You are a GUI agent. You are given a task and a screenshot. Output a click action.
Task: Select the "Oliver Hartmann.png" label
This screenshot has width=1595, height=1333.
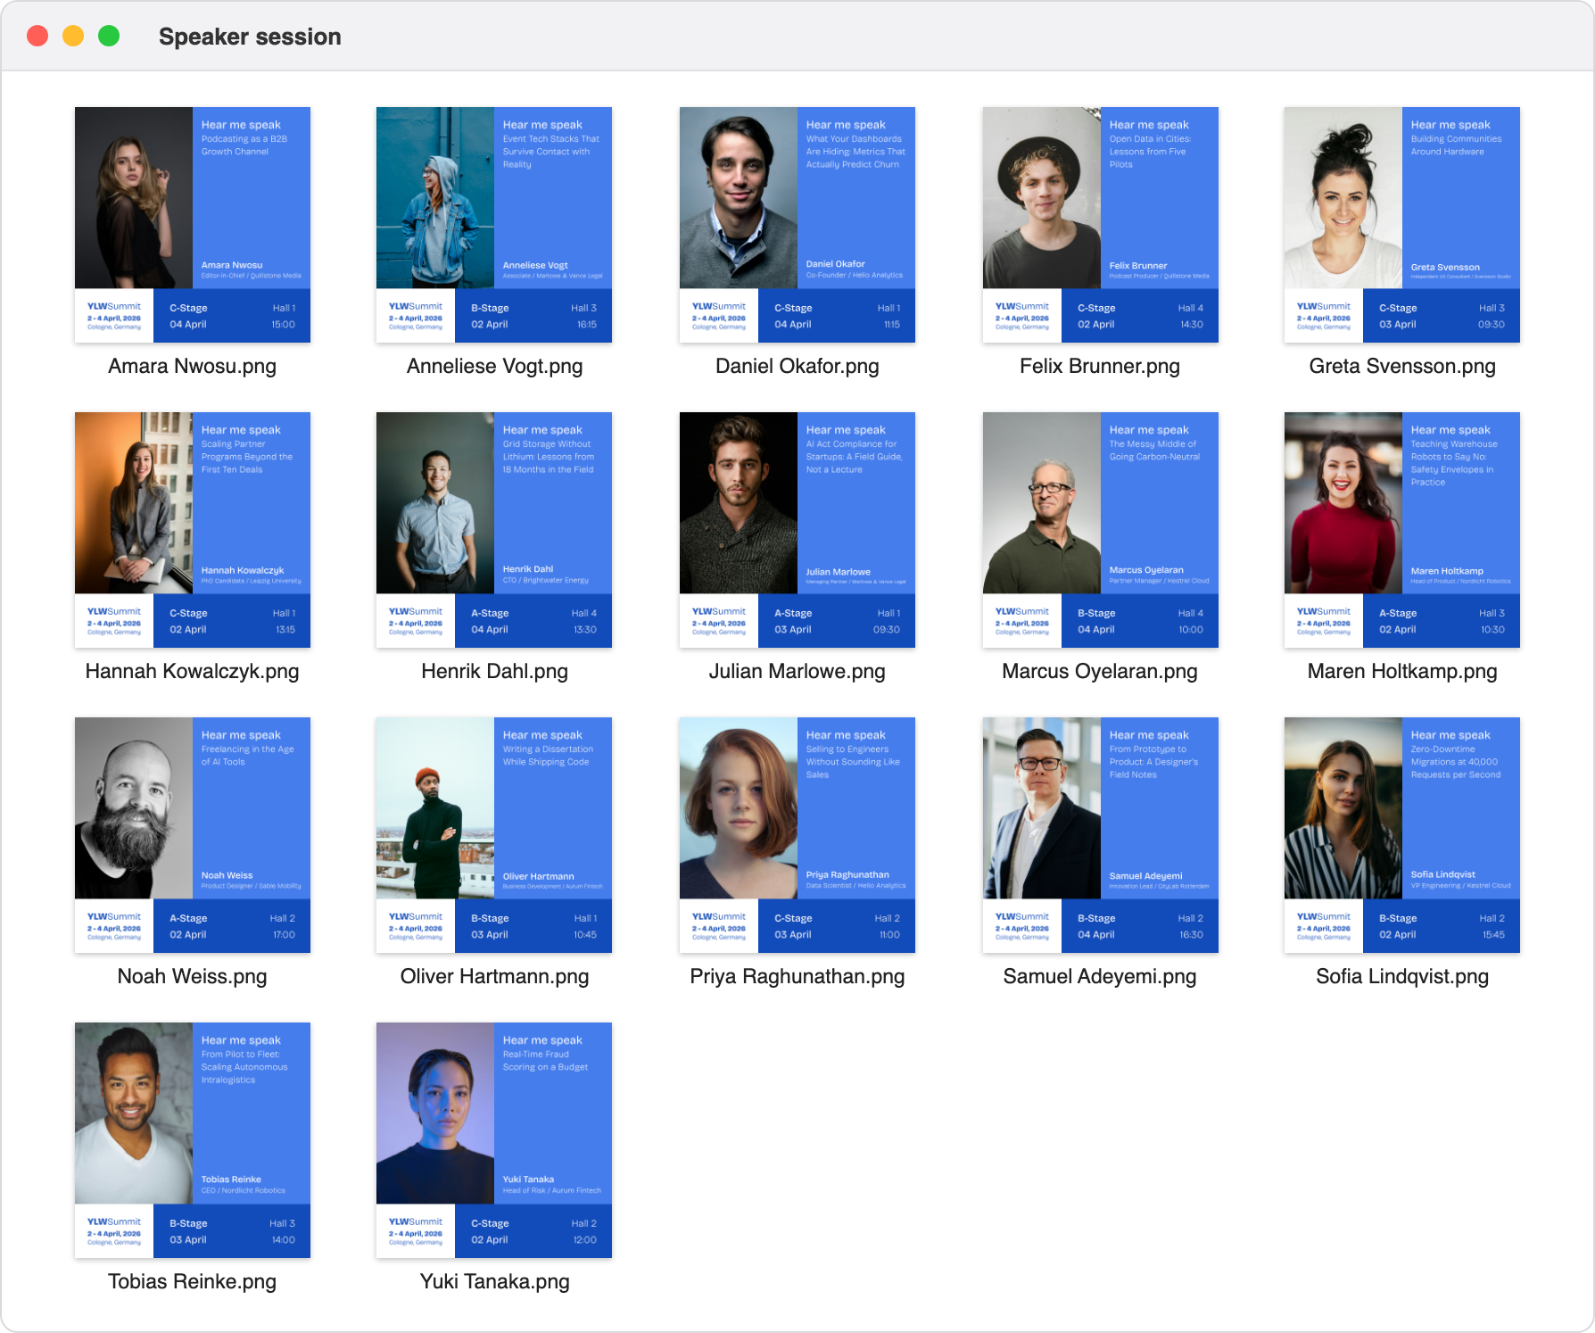coord(494,976)
